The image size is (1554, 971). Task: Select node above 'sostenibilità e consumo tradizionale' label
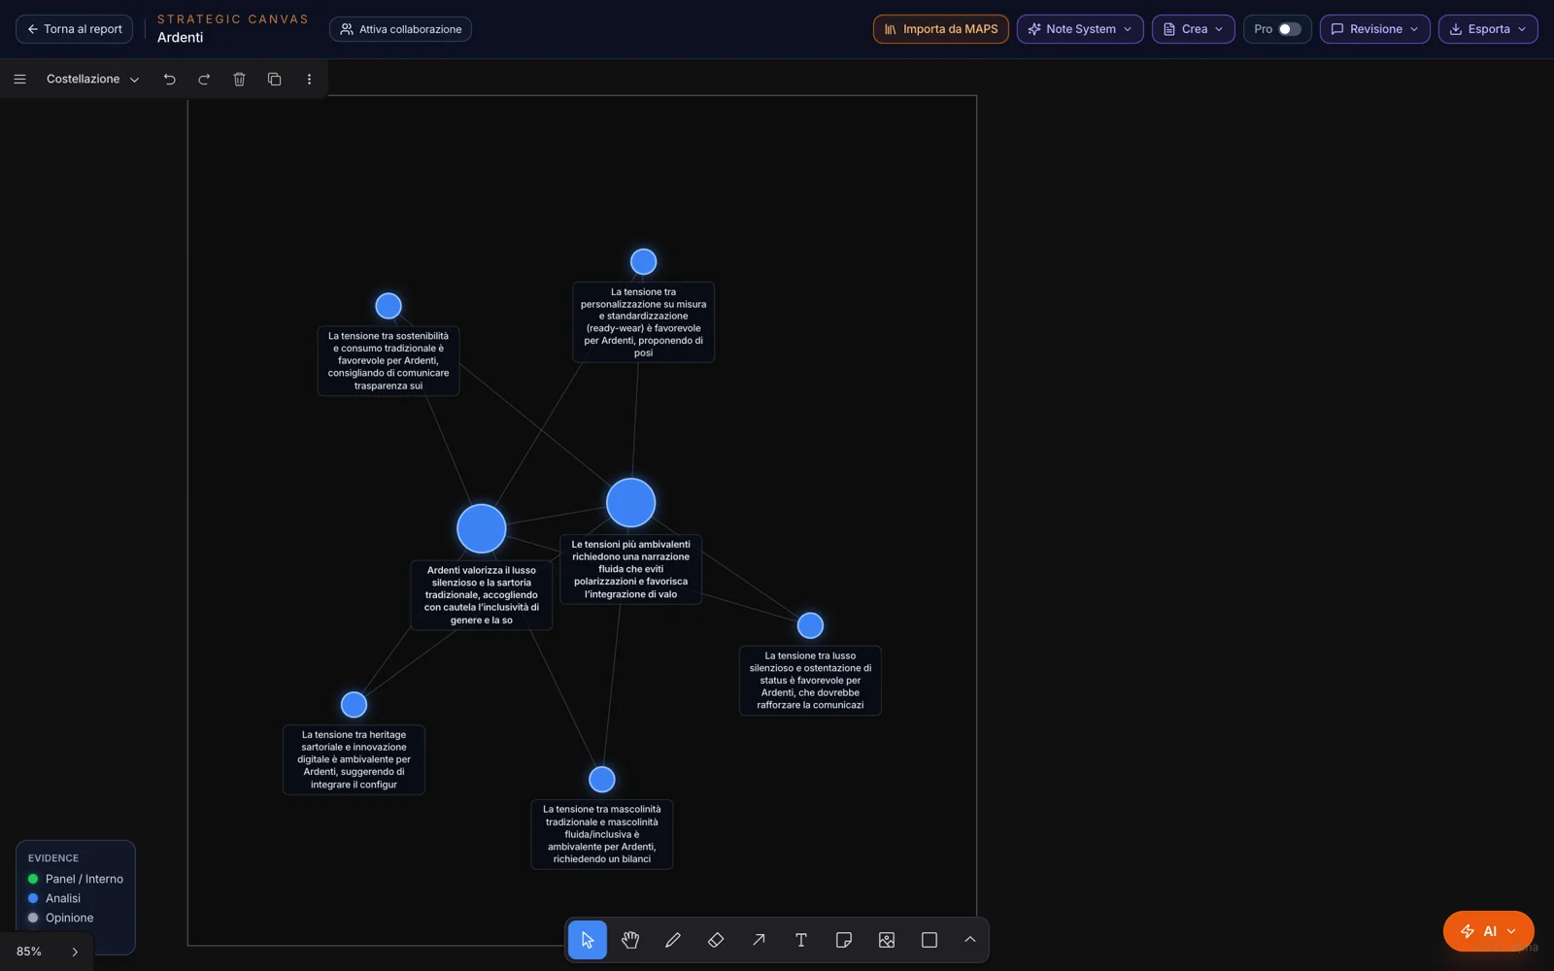click(388, 306)
